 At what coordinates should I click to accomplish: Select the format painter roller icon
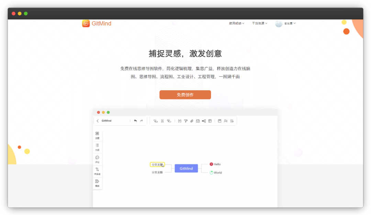[x=186, y=121]
